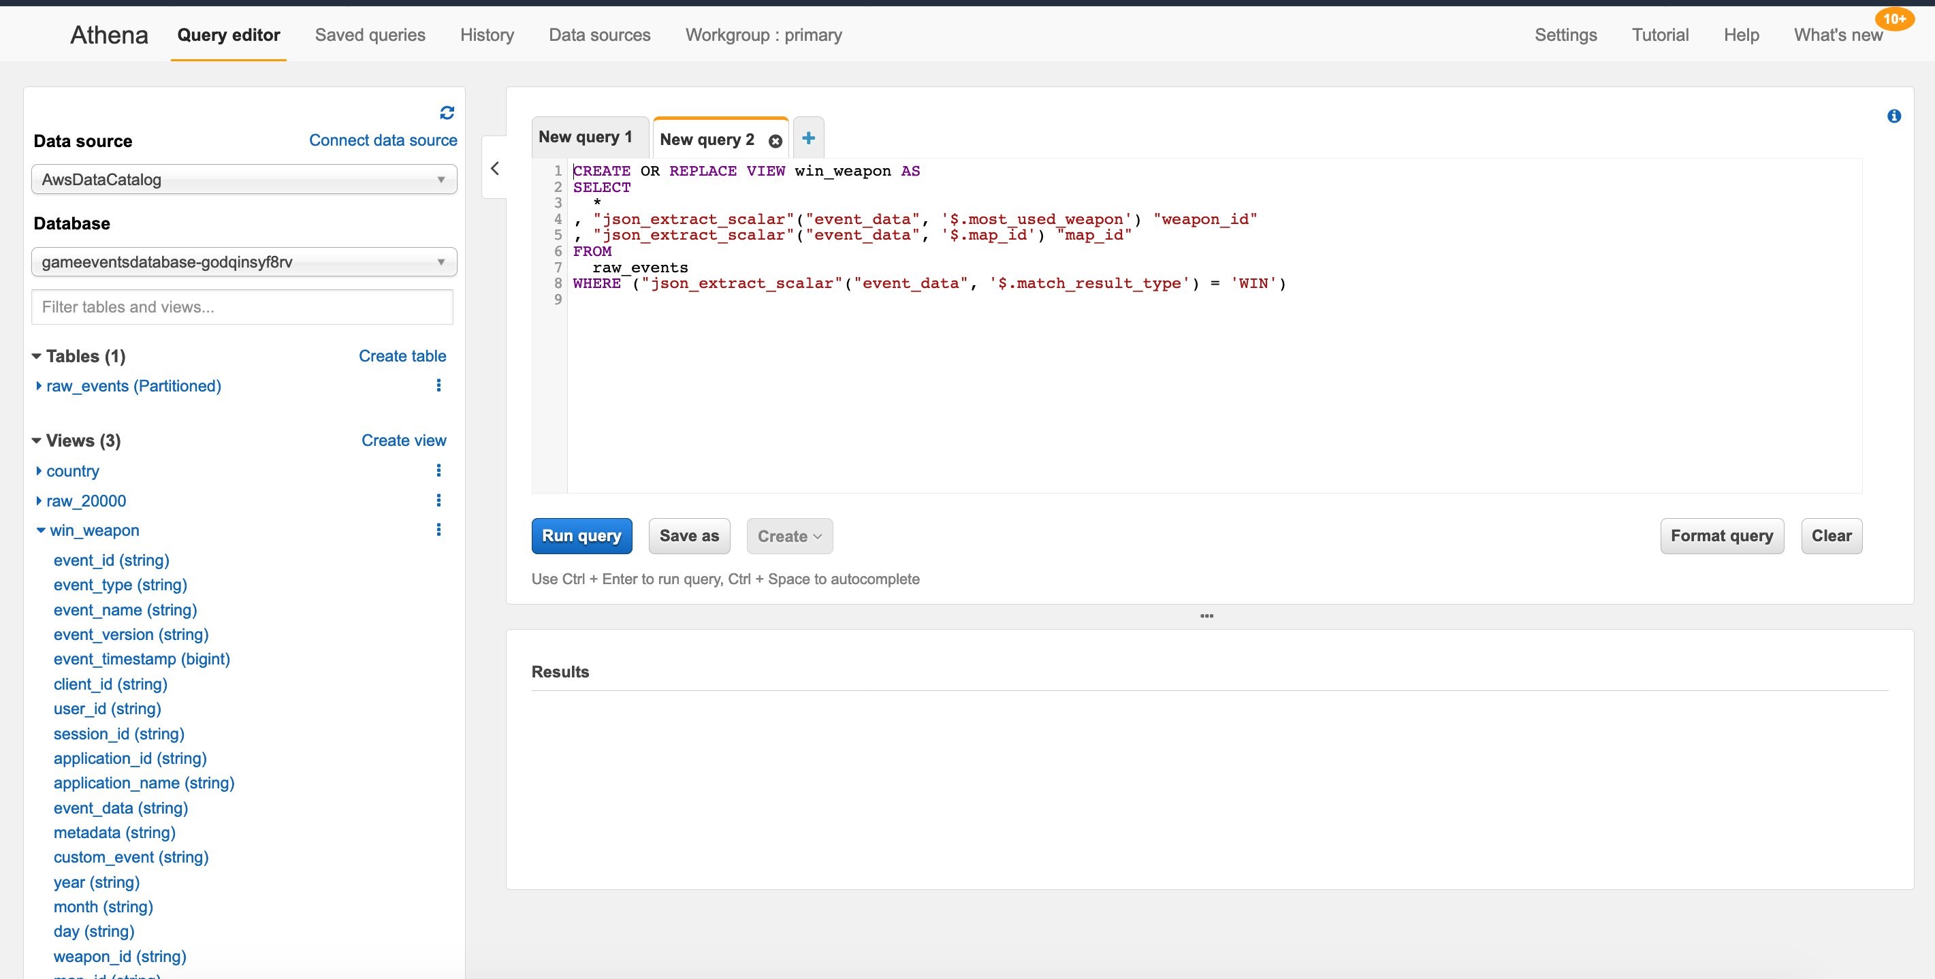Click event_data (string) column
This screenshot has height=979, width=1935.
[121, 808]
